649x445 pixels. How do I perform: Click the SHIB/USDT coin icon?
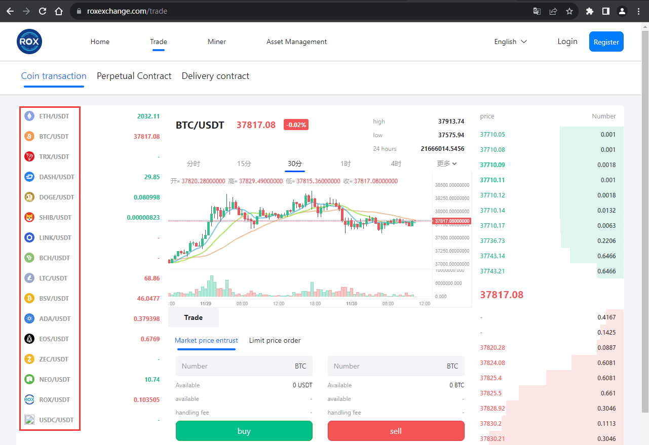29,217
